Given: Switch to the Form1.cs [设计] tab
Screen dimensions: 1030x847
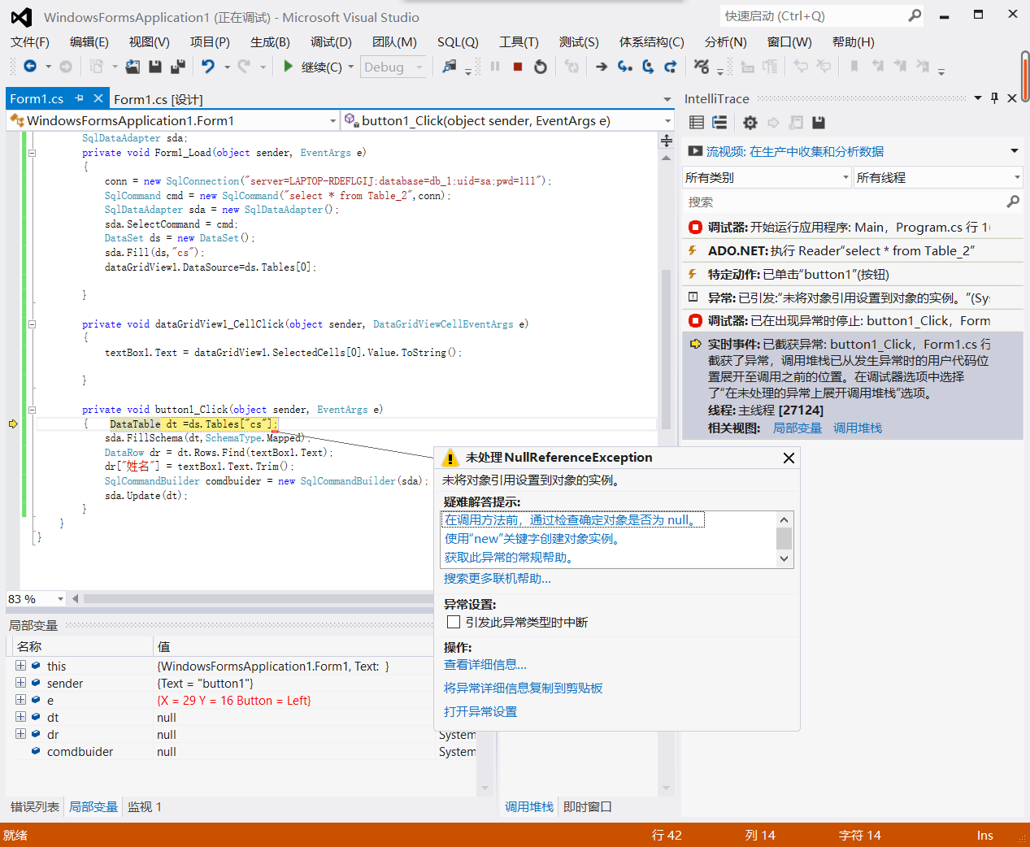Looking at the screenshot, I should tap(159, 99).
